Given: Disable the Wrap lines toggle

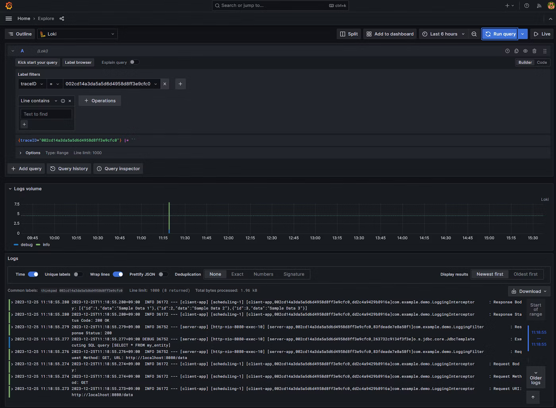Looking at the screenshot, I should pos(118,274).
